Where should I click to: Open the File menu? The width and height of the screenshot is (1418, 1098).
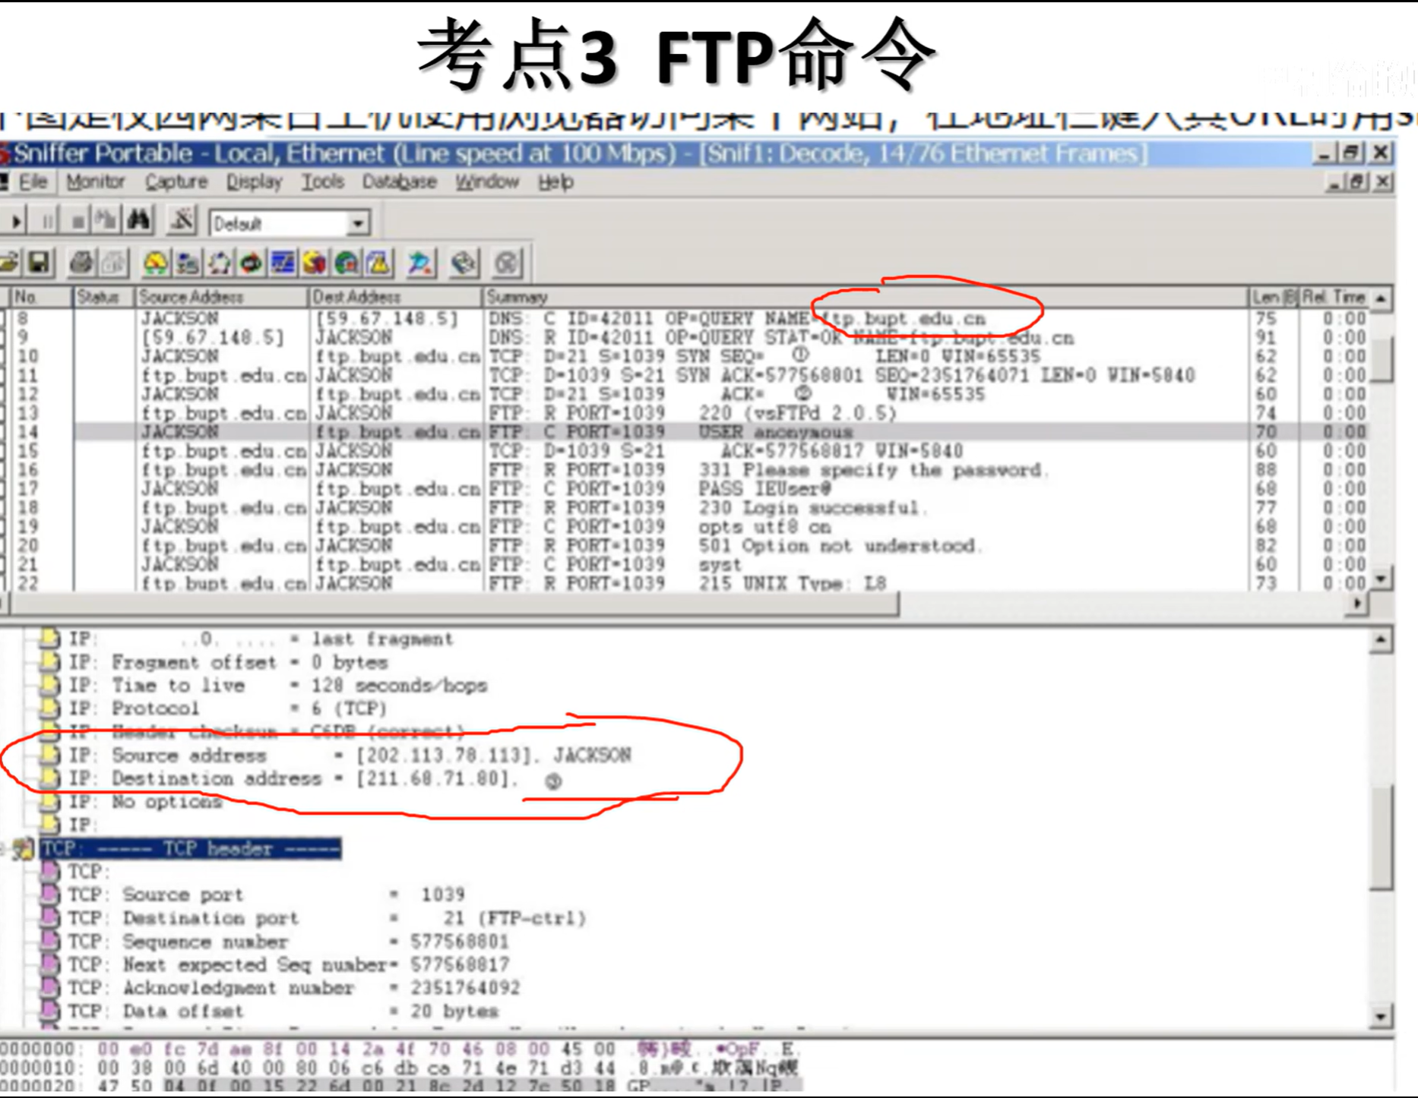click(x=33, y=182)
